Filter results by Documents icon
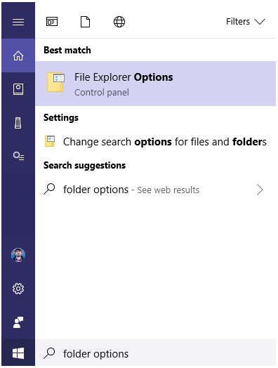Screen dimensions: 278x368 (x=85, y=22)
